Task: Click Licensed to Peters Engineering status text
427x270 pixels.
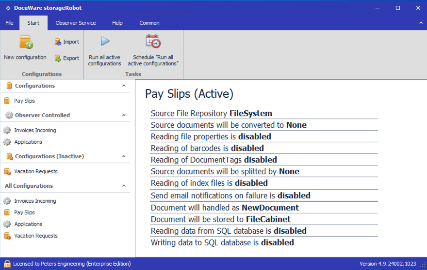Action: (x=72, y=264)
